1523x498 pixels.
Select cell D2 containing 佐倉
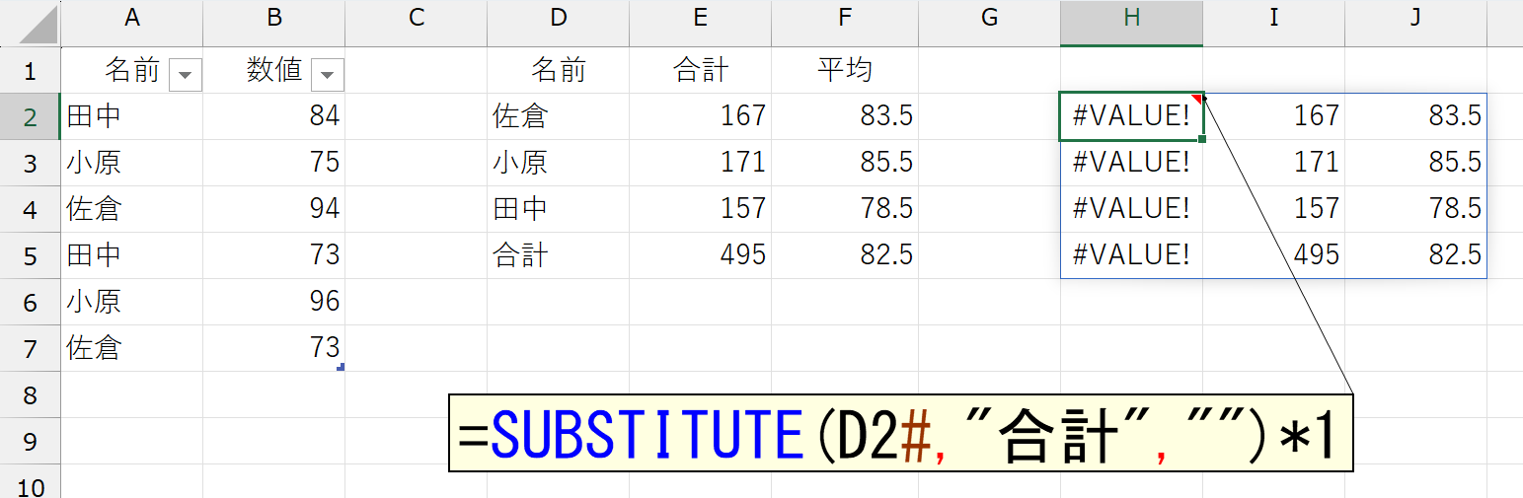(x=558, y=116)
